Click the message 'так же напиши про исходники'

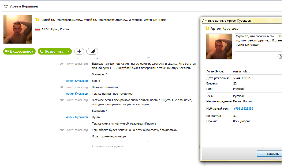pyautogui.click(x=113, y=94)
